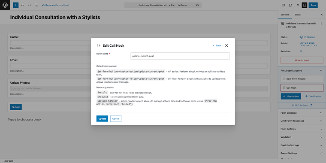Image resolution: width=326 pixels, height=163 pixels.
Task: Click the Save Form Record drag handle
Action: [284, 79]
